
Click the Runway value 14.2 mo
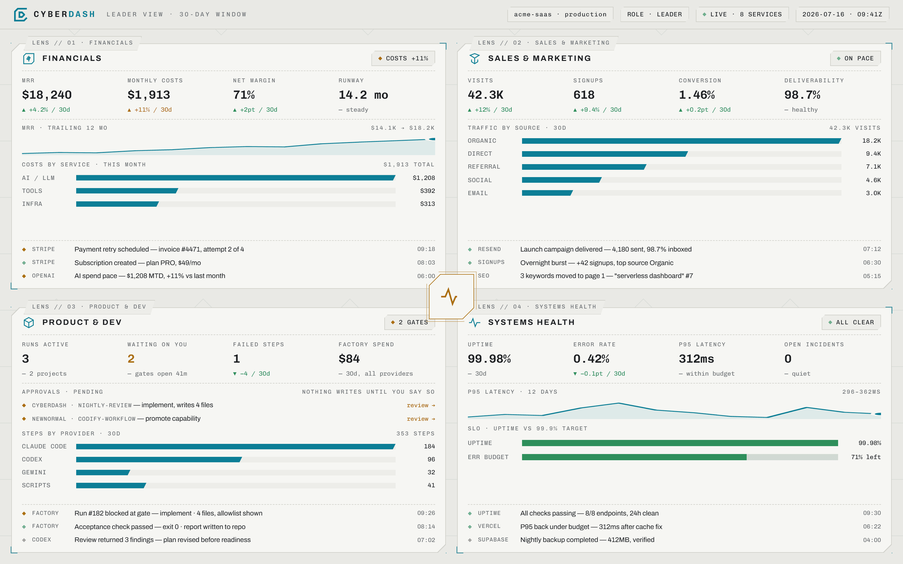(363, 95)
